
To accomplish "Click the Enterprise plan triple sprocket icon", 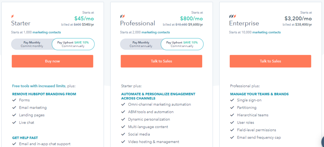I will tap(233, 16).
